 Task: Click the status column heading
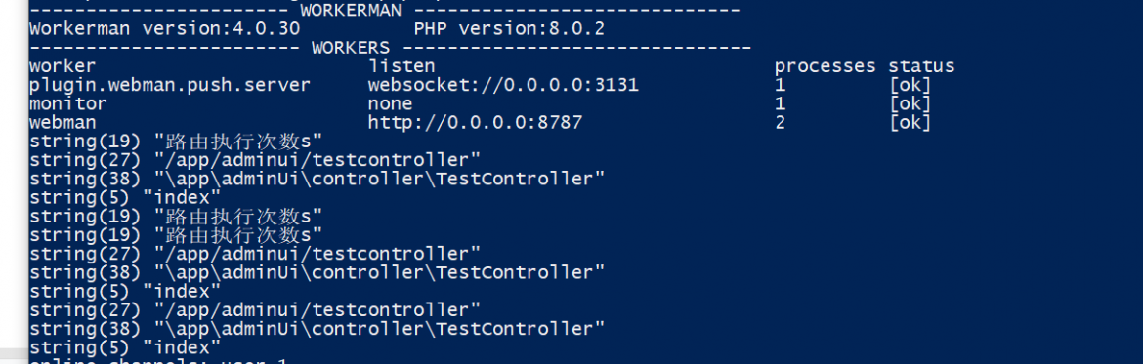pos(921,66)
